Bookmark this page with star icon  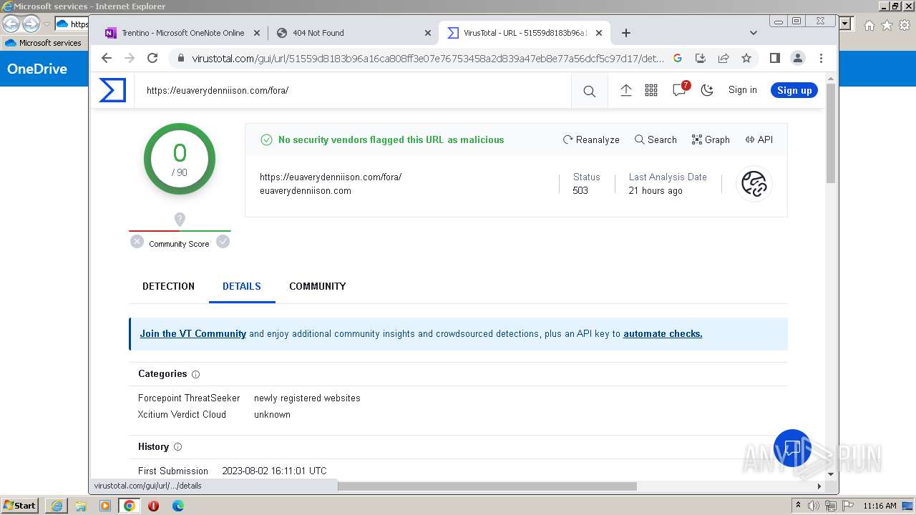pos(746,58)
